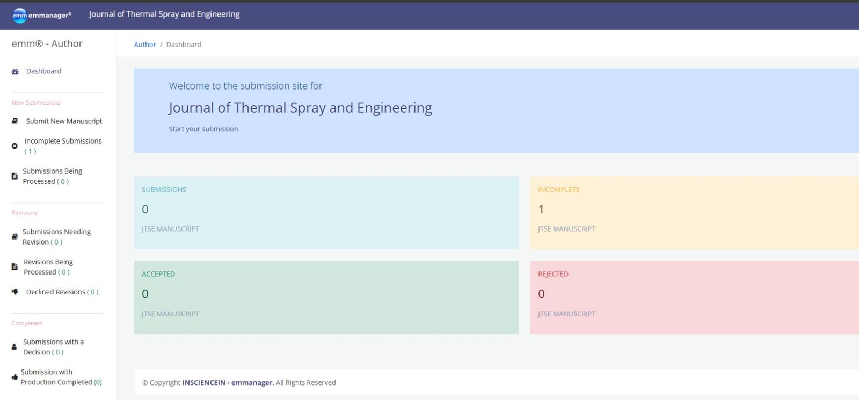Open the Dashboard menu item

pyautogui.click(x=43, y=71)
